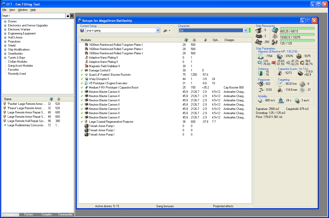Image resolution: width=329 pixels, height=218 pixels.
Task: Open the Character dropdown list
Action: point(246,30)
